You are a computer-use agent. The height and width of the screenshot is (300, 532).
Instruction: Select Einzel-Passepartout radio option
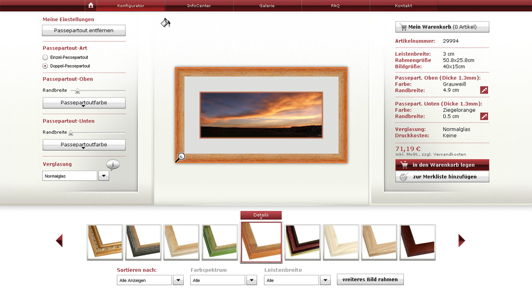click(46, 57)
